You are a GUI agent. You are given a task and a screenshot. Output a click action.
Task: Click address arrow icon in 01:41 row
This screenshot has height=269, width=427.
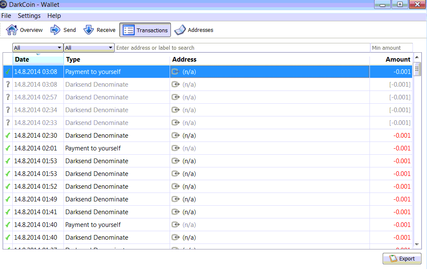tap(176, 212)
